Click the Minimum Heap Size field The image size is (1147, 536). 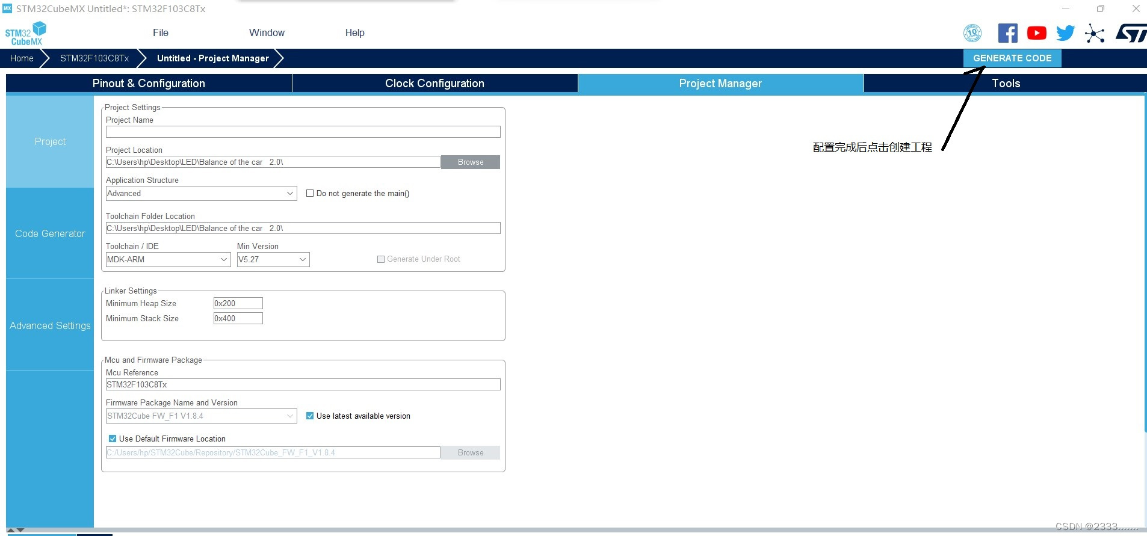(x=238, y=303)
